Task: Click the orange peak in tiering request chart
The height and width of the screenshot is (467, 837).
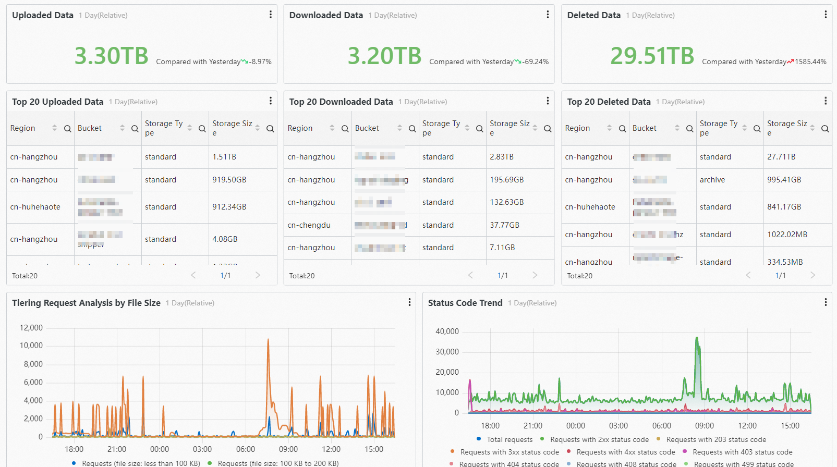Action: (268, 341)
